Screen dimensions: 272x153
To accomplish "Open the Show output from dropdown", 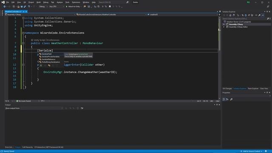I will [x=42, y=108].
